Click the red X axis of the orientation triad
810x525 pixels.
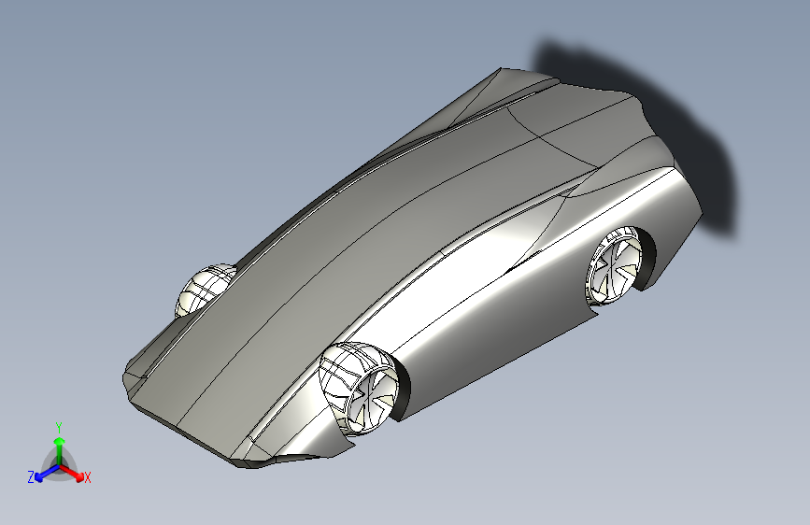coord(73,473)
